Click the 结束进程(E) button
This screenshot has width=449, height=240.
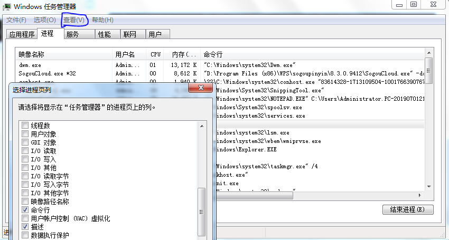408,209
